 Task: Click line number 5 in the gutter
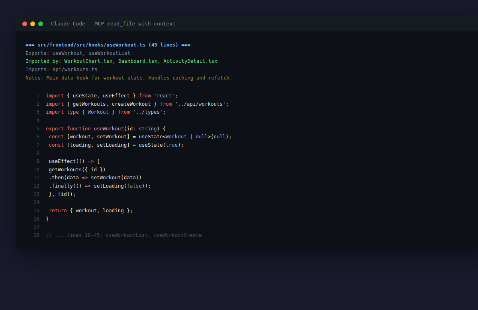click(x=38, y=129)
